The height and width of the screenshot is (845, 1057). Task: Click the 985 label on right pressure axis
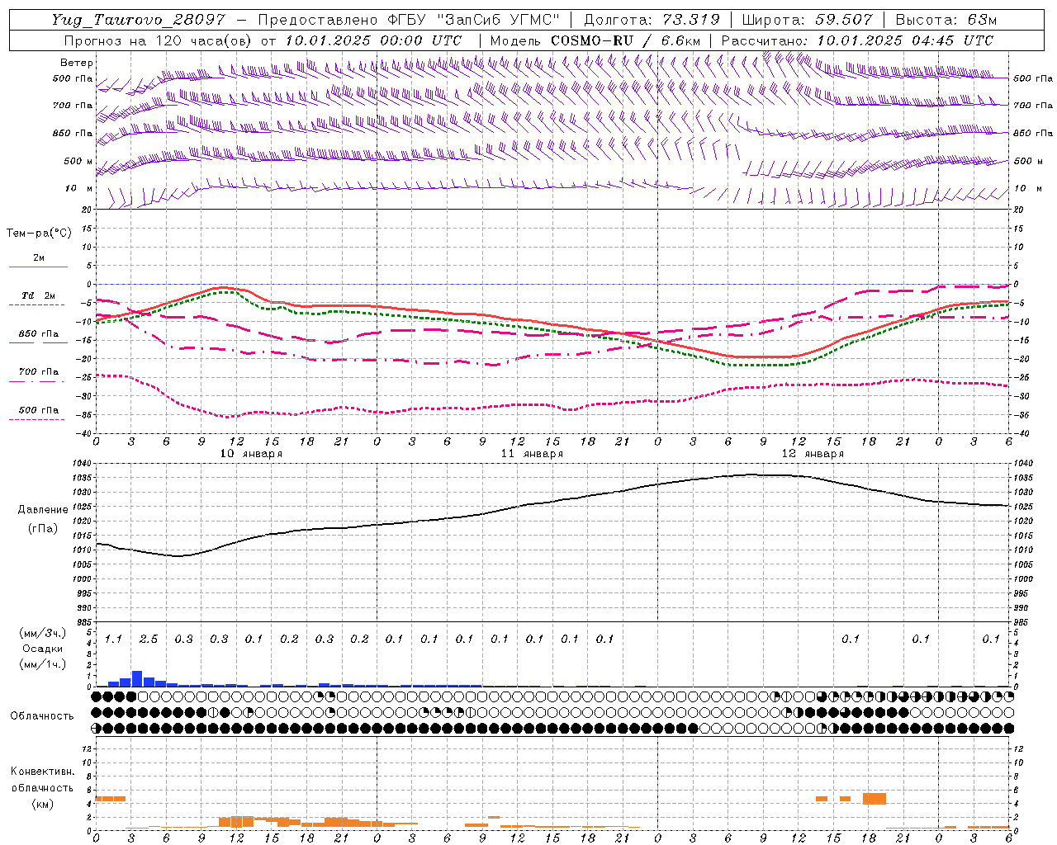pos(1022,622)
